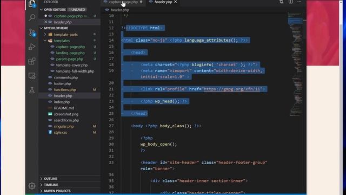Click the split editor icon
346x195 pixels.
pyautogui.click(x=290, y=2)
